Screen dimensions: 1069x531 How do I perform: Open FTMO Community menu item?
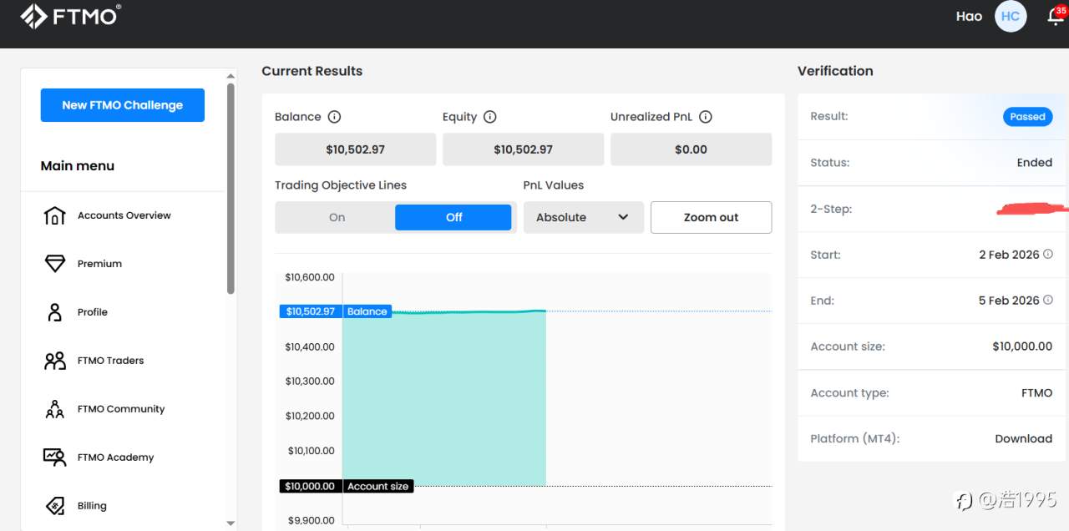[123, 409]
